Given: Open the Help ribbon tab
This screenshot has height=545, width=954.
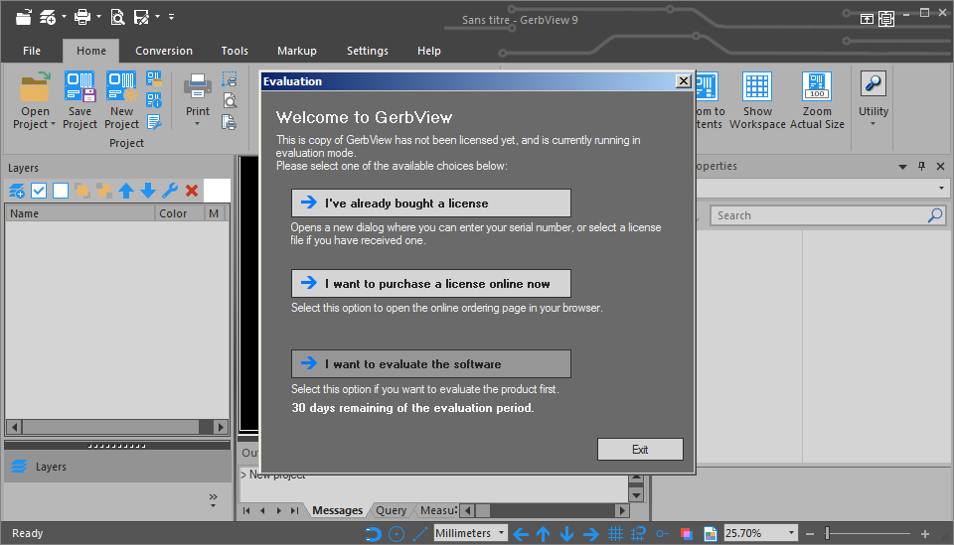Looking at the screenshot, I should (429, 51).
